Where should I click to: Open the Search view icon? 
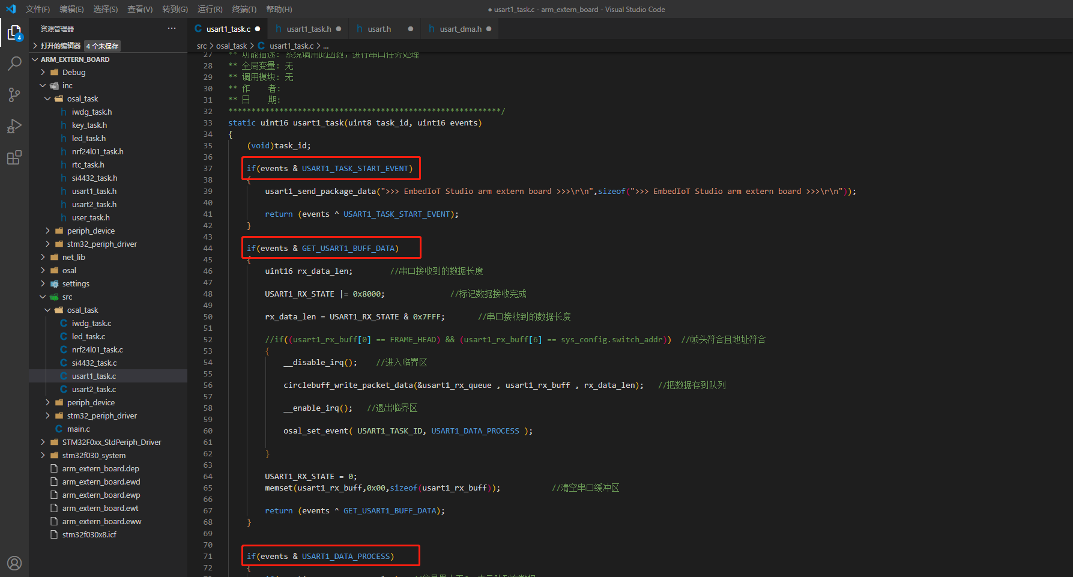tap(14, 63)
